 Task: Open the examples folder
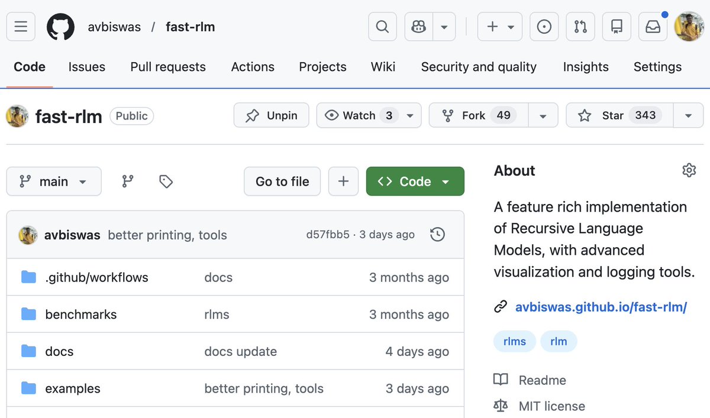pyautogui.click(x=73, y=389)
